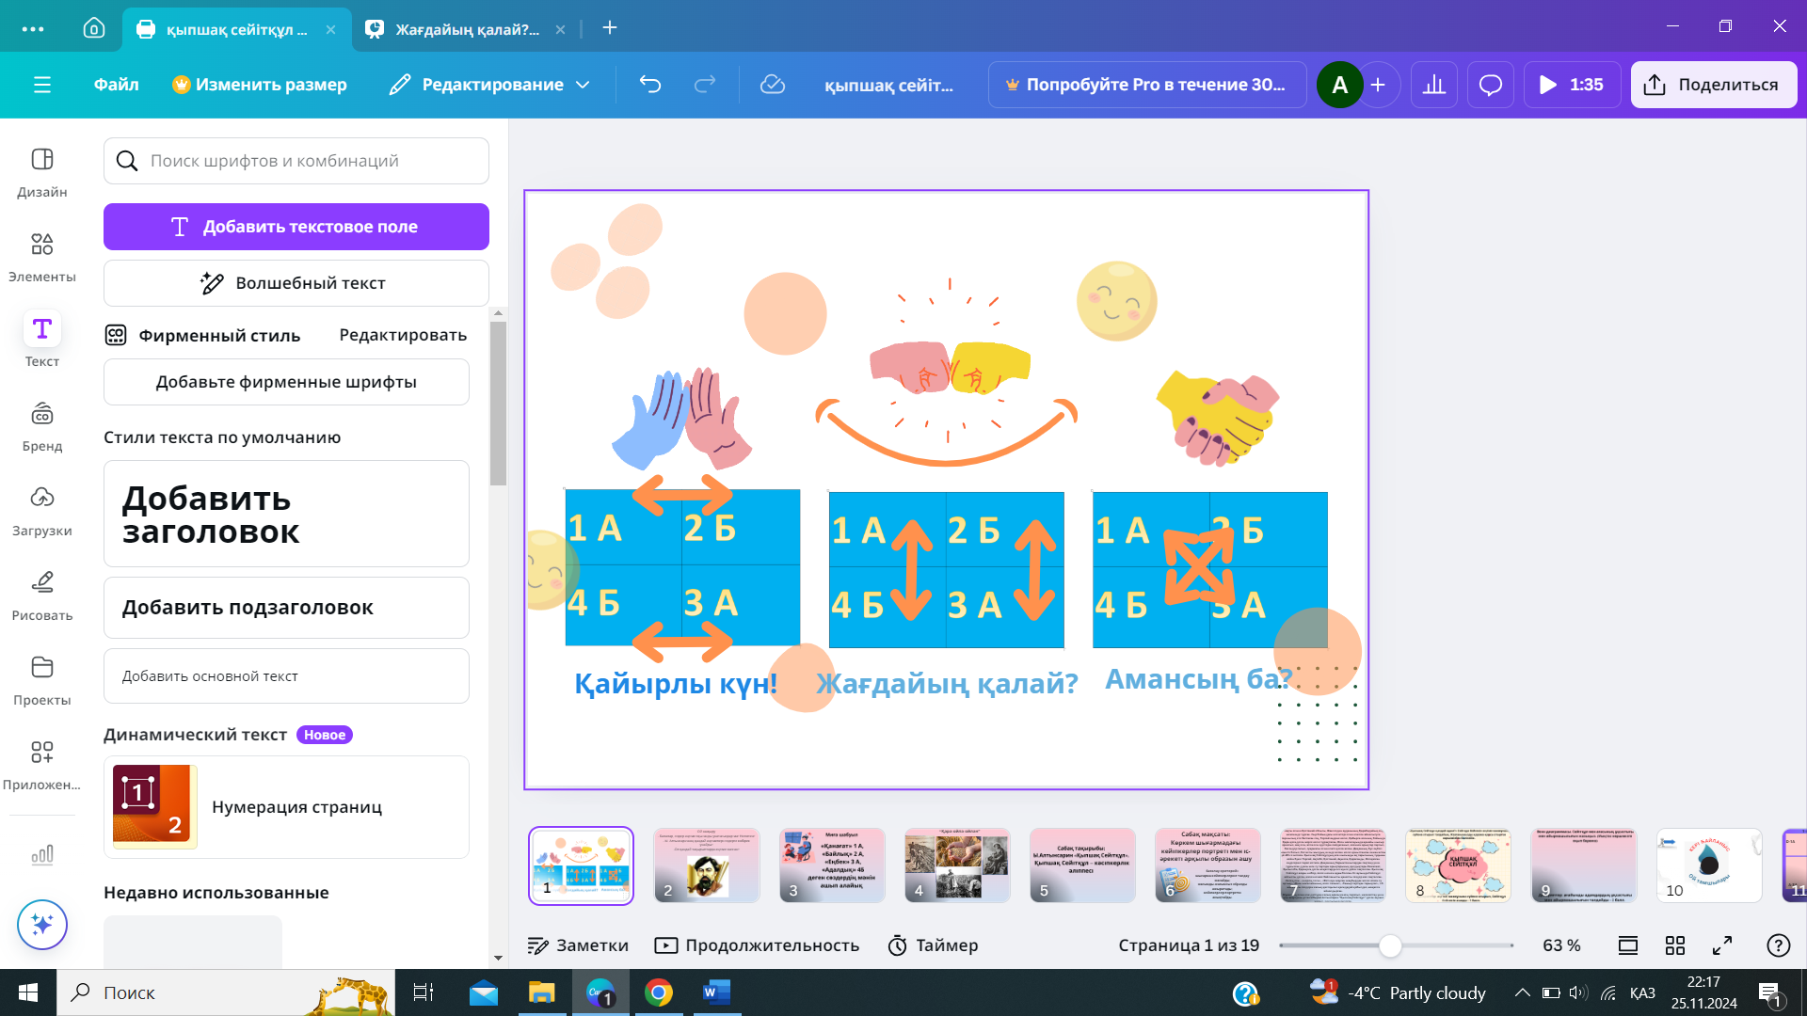Open the comments speech bubble icon
1807x1016 pixels.
[x=1490, y=85]
